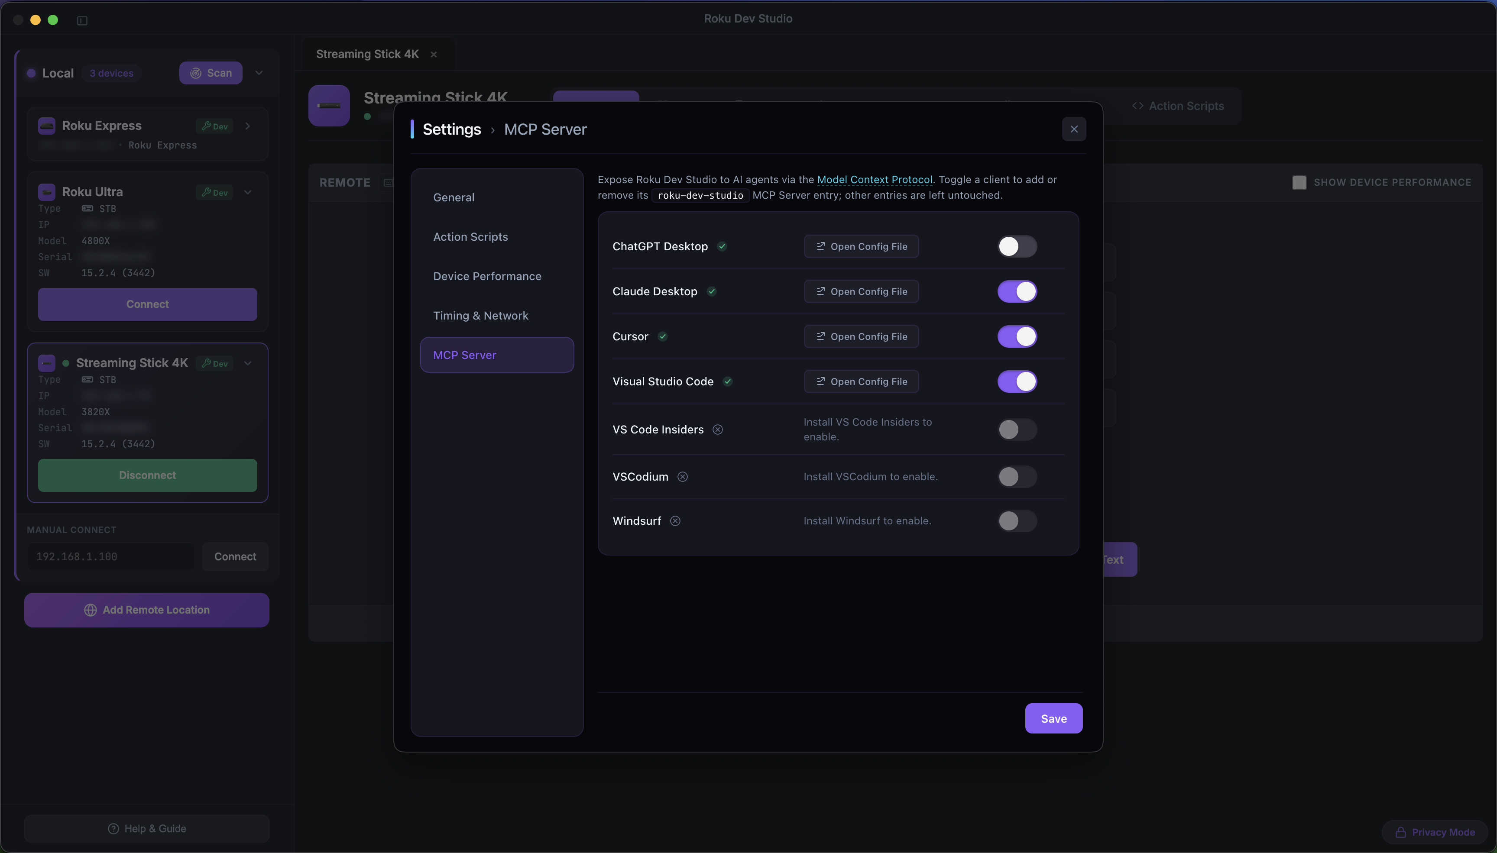Click the VS Code Insiders toggle

[1017, 430]
